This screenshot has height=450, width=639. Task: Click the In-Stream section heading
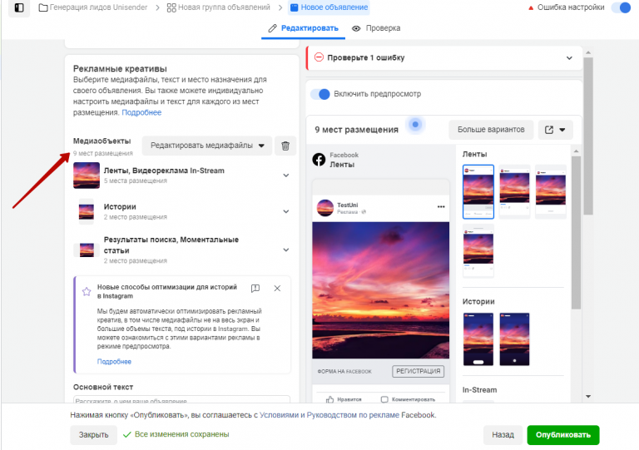click(479, 390)
